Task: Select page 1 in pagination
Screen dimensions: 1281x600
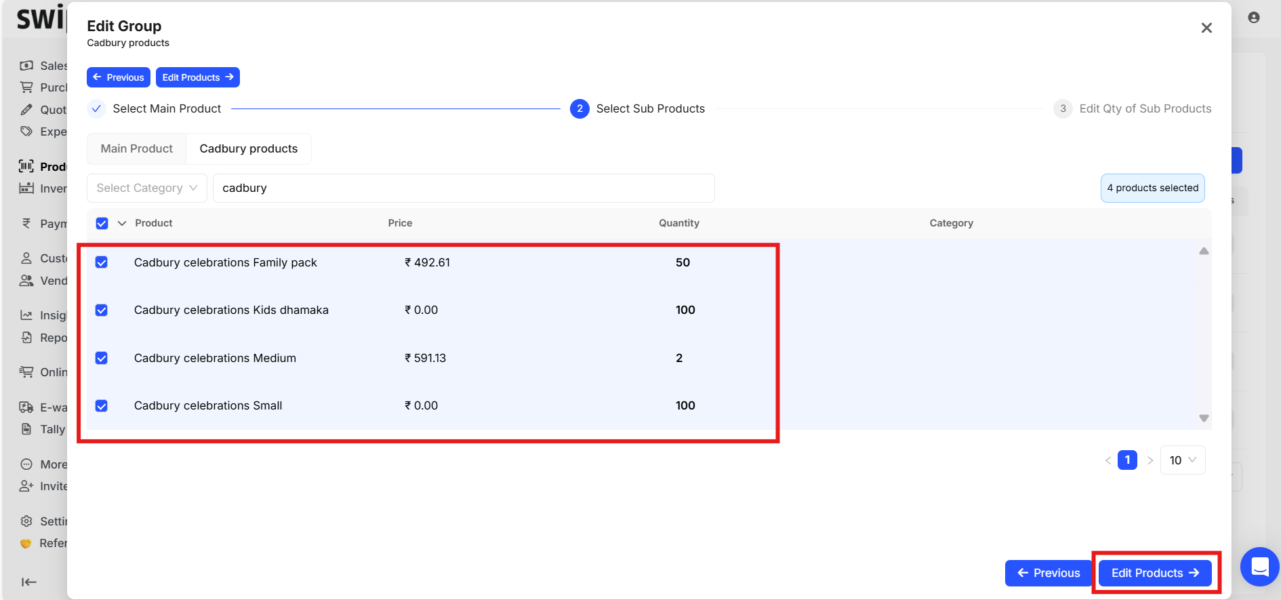Action: click(x=1128, y=460)
